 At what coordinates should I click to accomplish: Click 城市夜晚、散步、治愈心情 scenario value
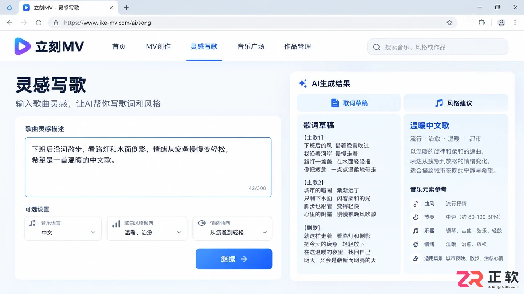point(475,258)
